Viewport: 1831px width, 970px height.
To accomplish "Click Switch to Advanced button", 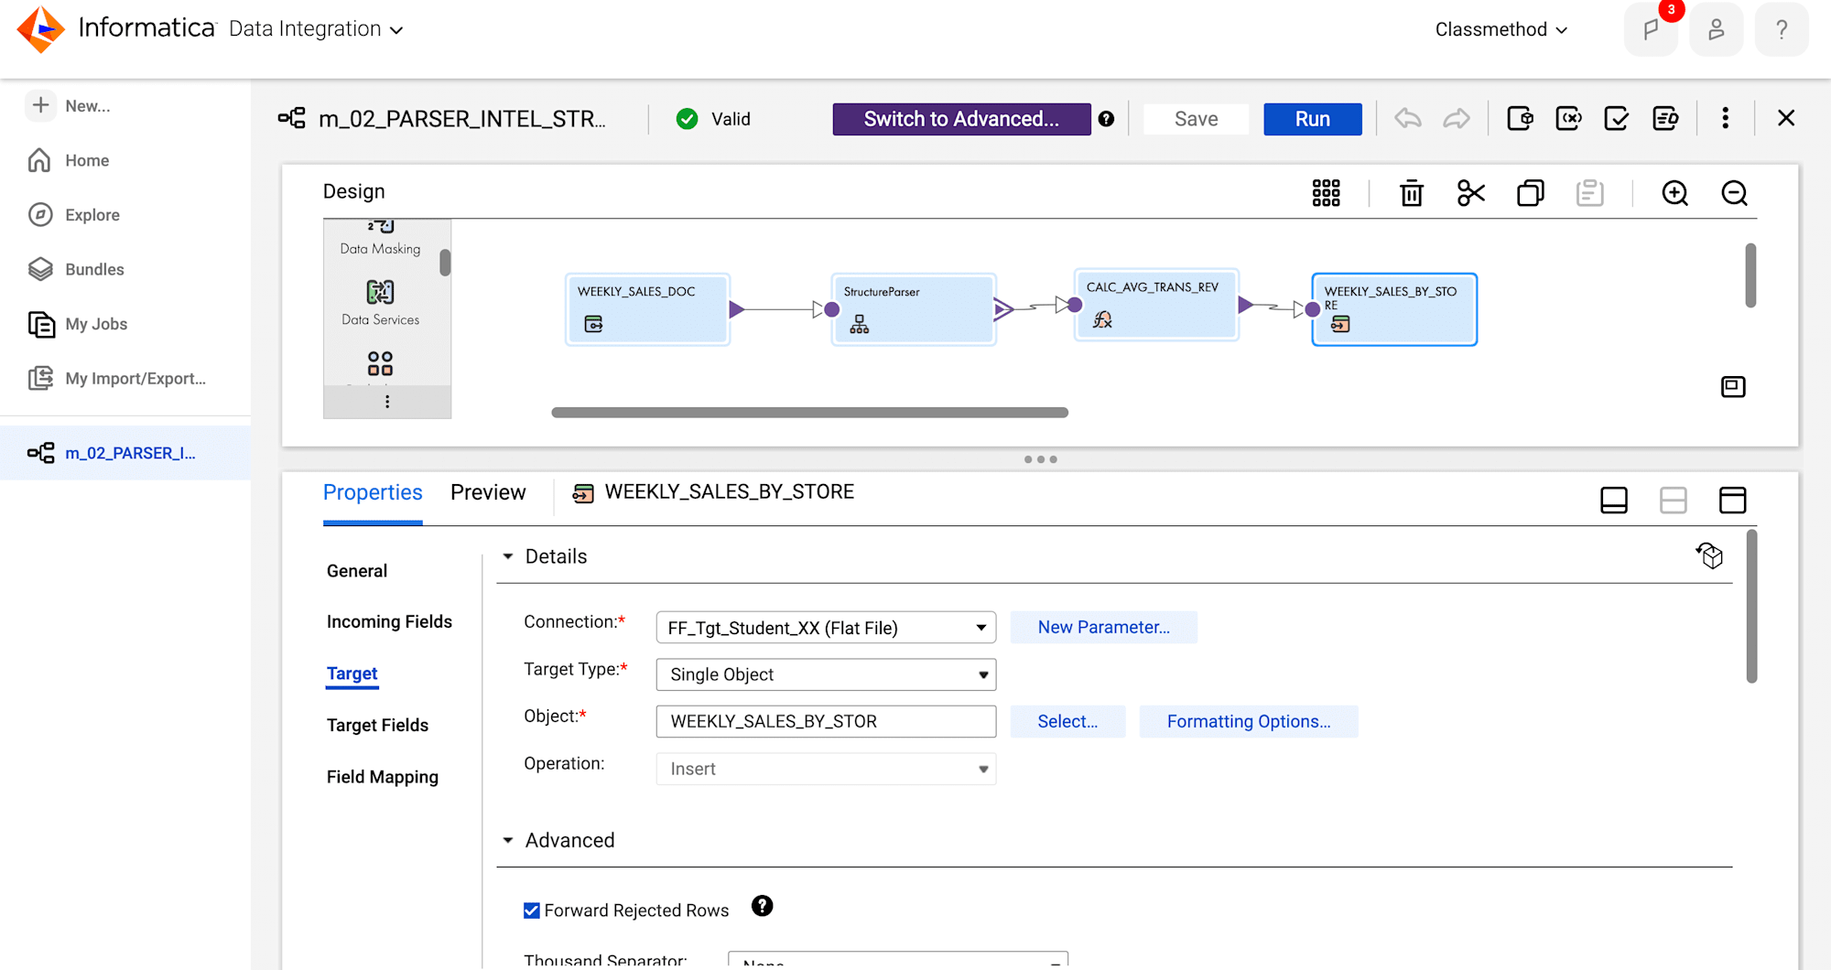I will (961, 119).
